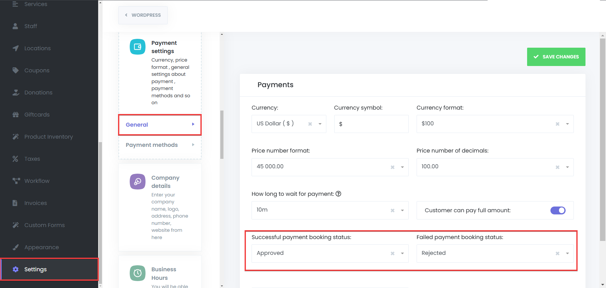Click the Save Changes button
The height and width of the screenshot is (288, 606).
556,57
